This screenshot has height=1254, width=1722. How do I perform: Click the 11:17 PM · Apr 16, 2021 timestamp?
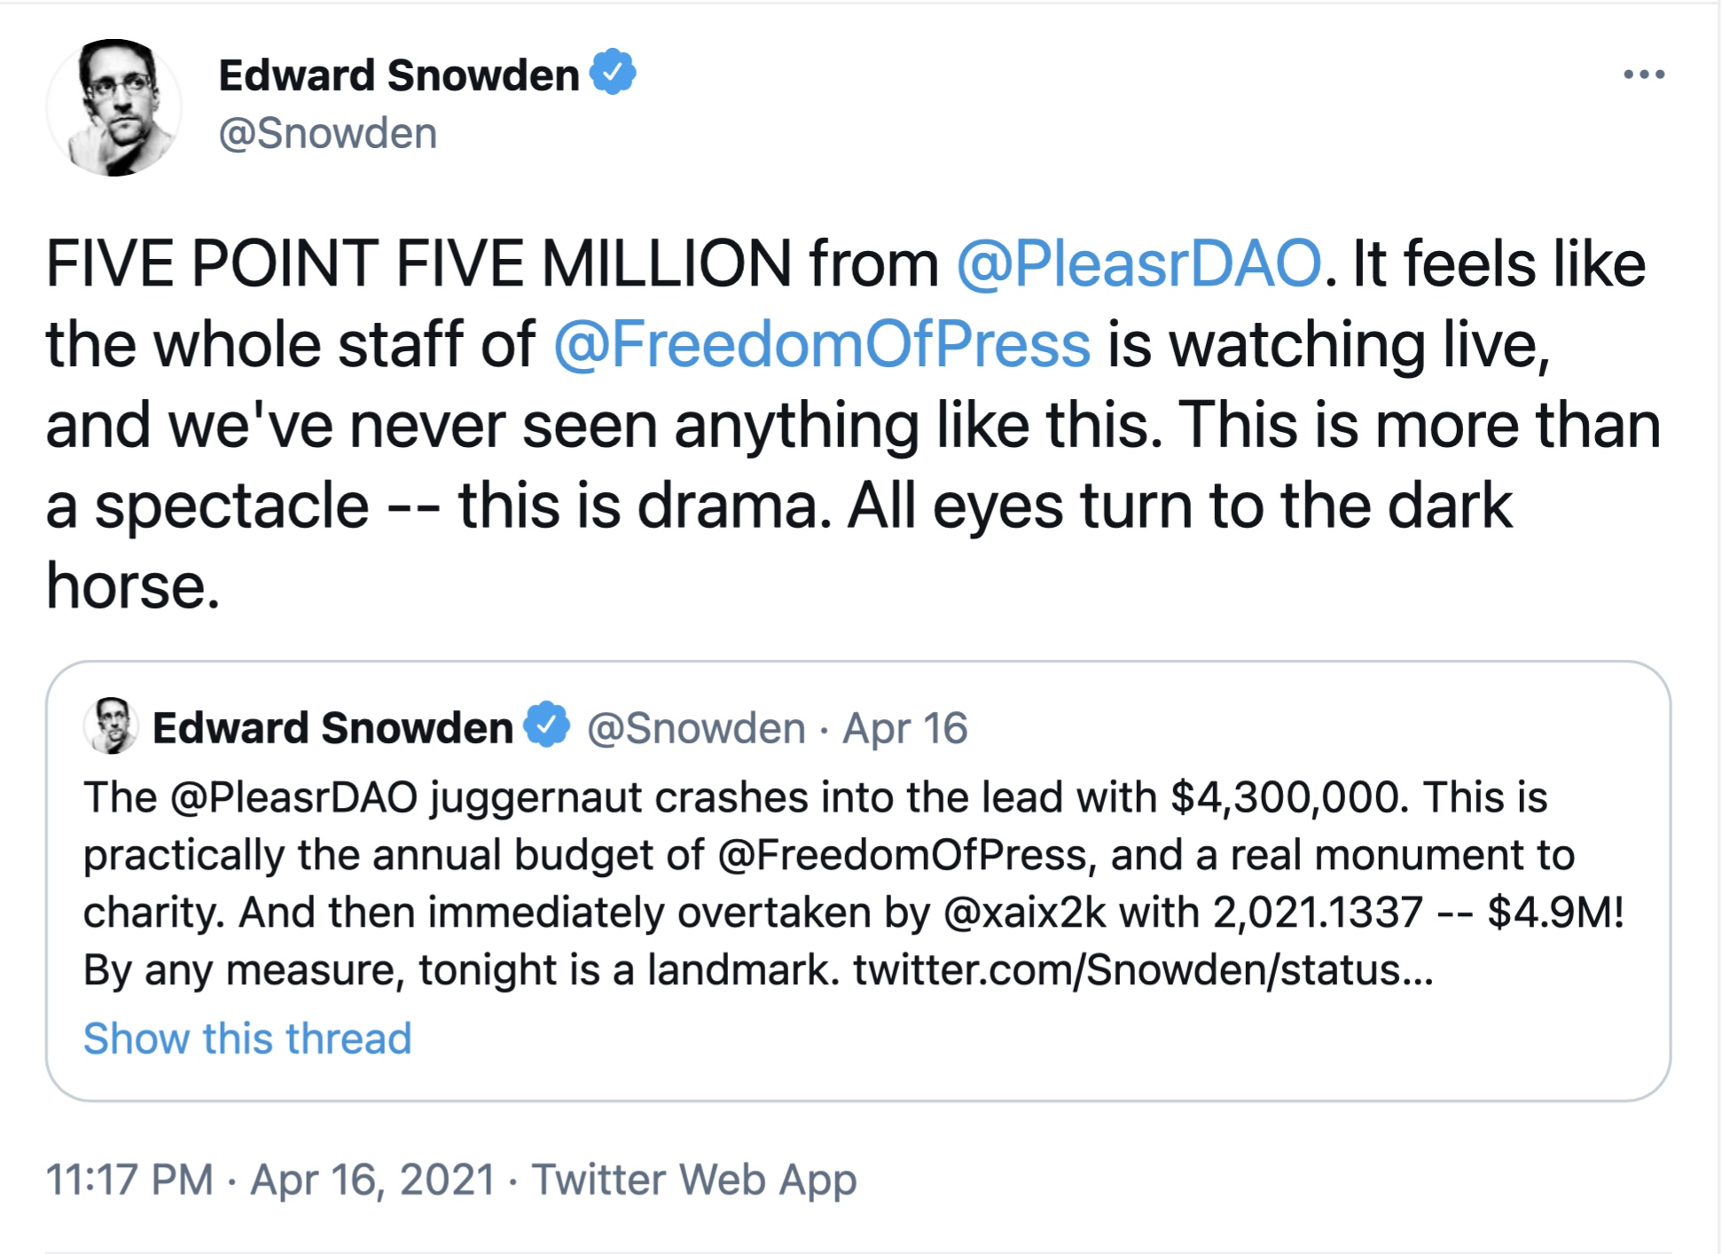click(270, 1180)
